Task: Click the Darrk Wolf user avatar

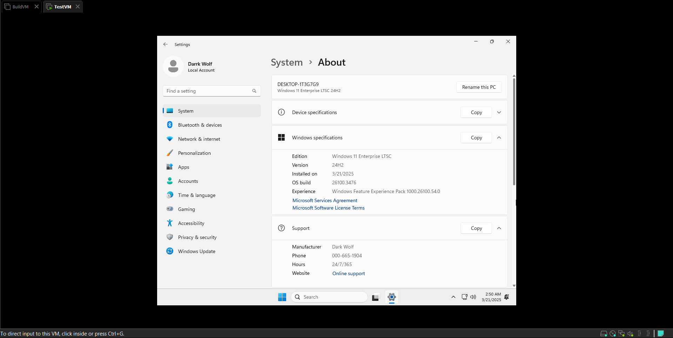Action: click(173, 66)
